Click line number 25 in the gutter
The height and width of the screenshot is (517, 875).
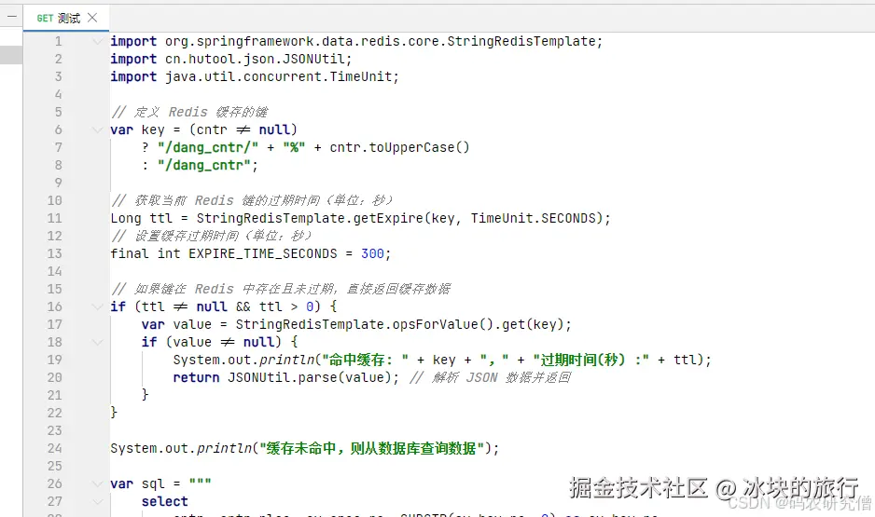point(55,467)
